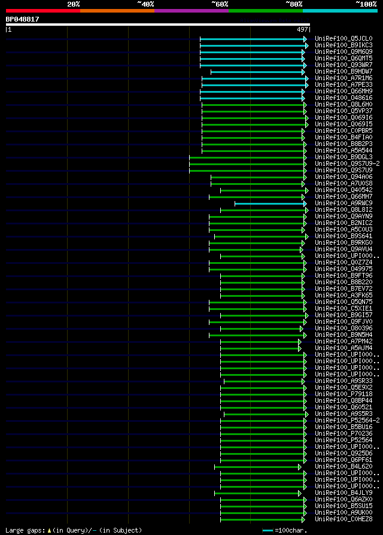Viewport: 383px width, 535px height.
Task: Click the green ~80% identity legend segment
Action: 266,11
